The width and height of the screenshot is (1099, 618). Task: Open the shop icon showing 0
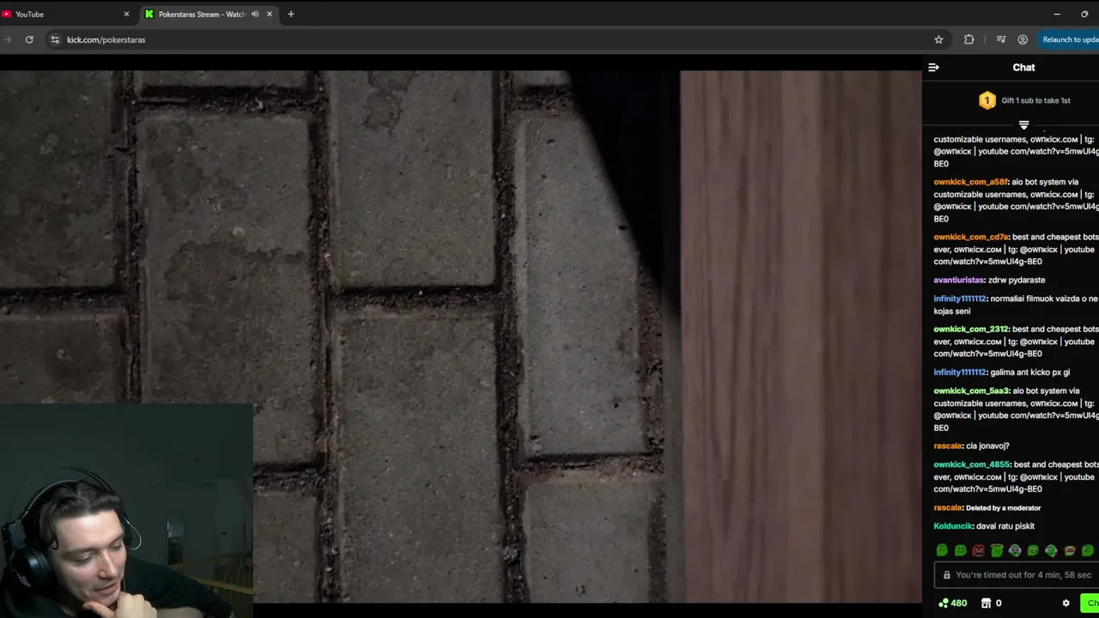992,603
